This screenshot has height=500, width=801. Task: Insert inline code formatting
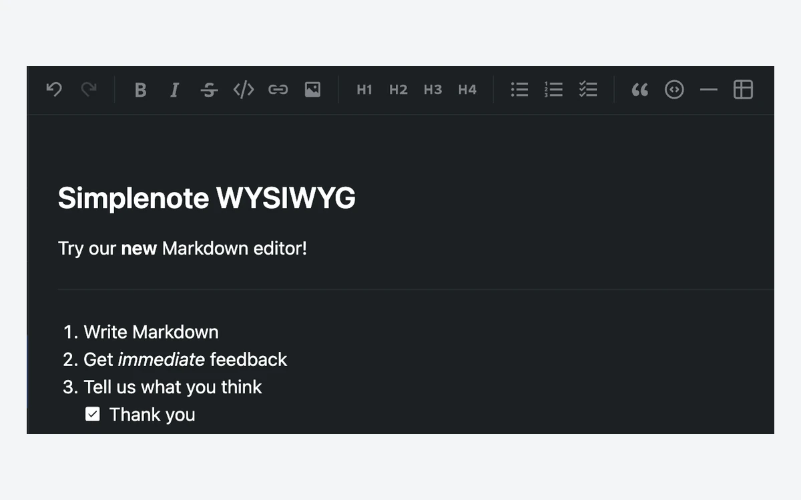click(244, 89)
